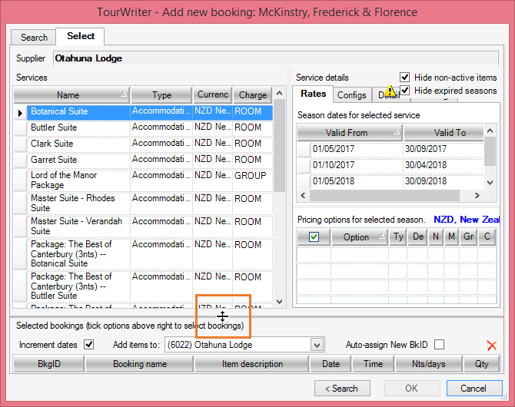Click the yellow warning triangle icon

[x=391, y=92]
